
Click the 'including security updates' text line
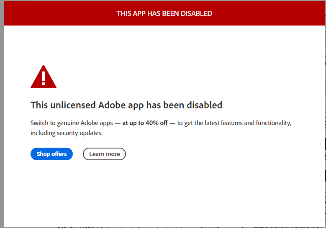[x=66, y=133]
